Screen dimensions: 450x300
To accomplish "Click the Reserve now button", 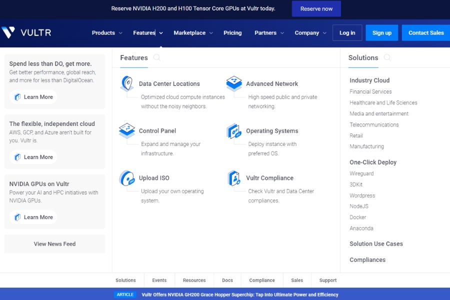I will (316, 8).
